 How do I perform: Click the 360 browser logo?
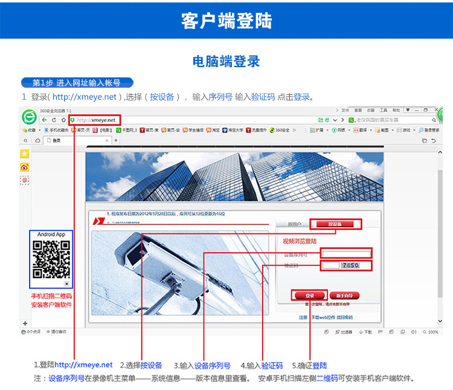29,117
